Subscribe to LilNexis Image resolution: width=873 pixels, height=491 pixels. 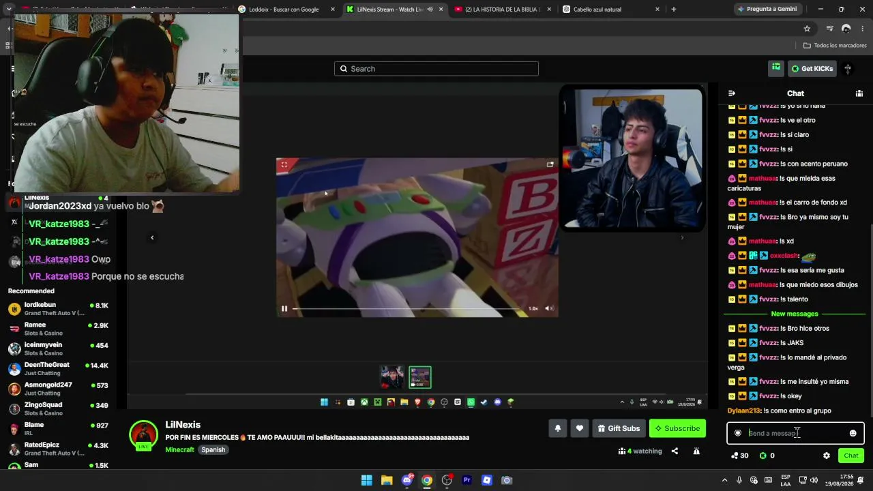(x=677, y=428)
